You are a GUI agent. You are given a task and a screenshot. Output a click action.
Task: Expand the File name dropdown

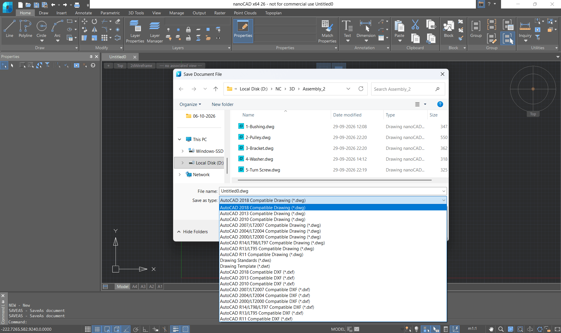pyautogui.click(x=443, y=191)
